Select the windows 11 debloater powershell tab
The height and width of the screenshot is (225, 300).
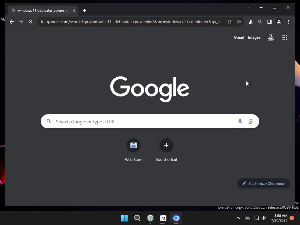point(43,11)
